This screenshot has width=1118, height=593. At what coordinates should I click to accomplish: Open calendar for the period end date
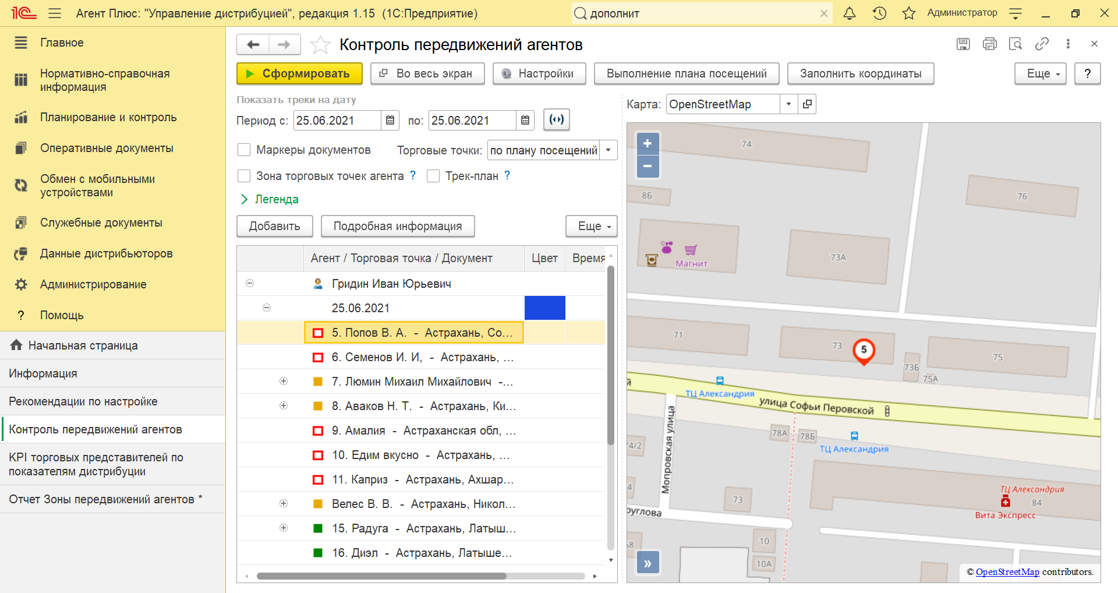pos(525,121)
